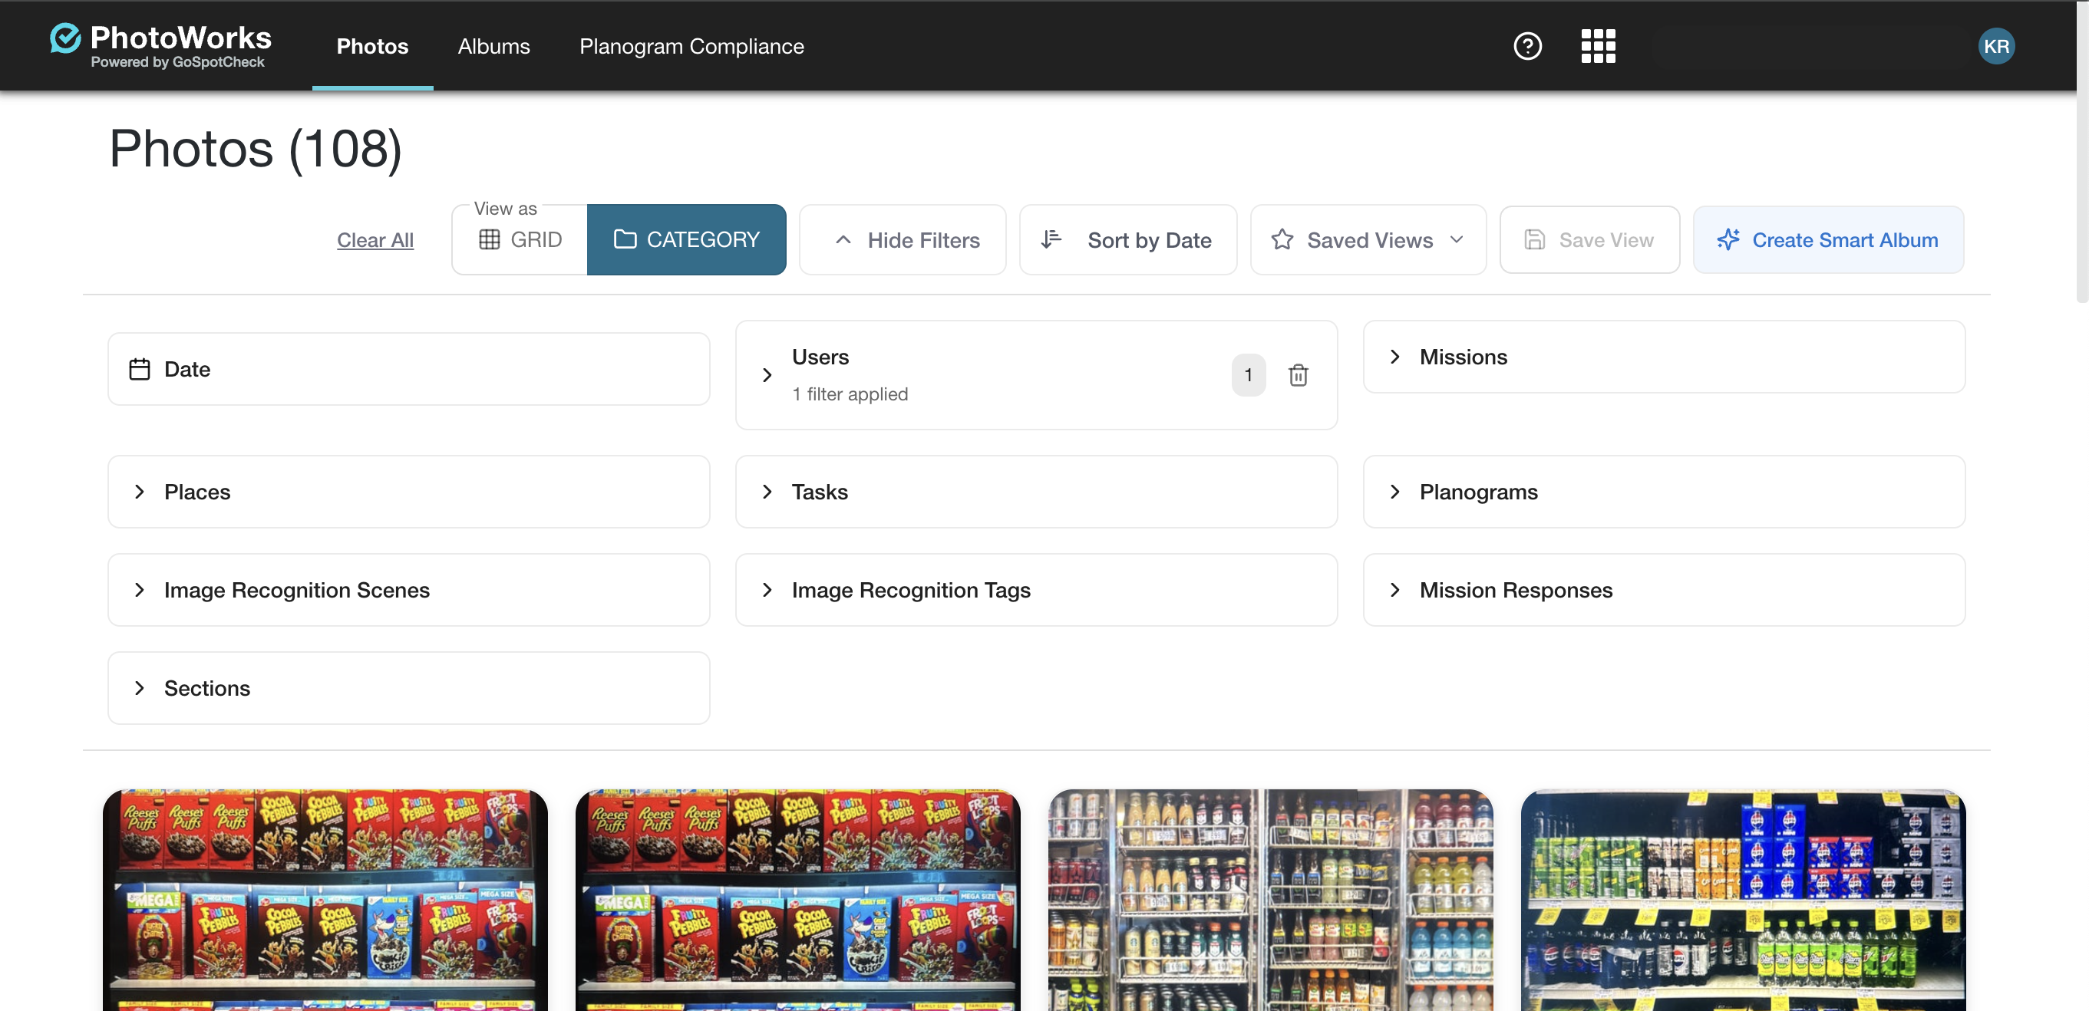Screen dimensions: 2089x1011
Task: Open the first cereal shelf photo
Action: coord(325,900)
